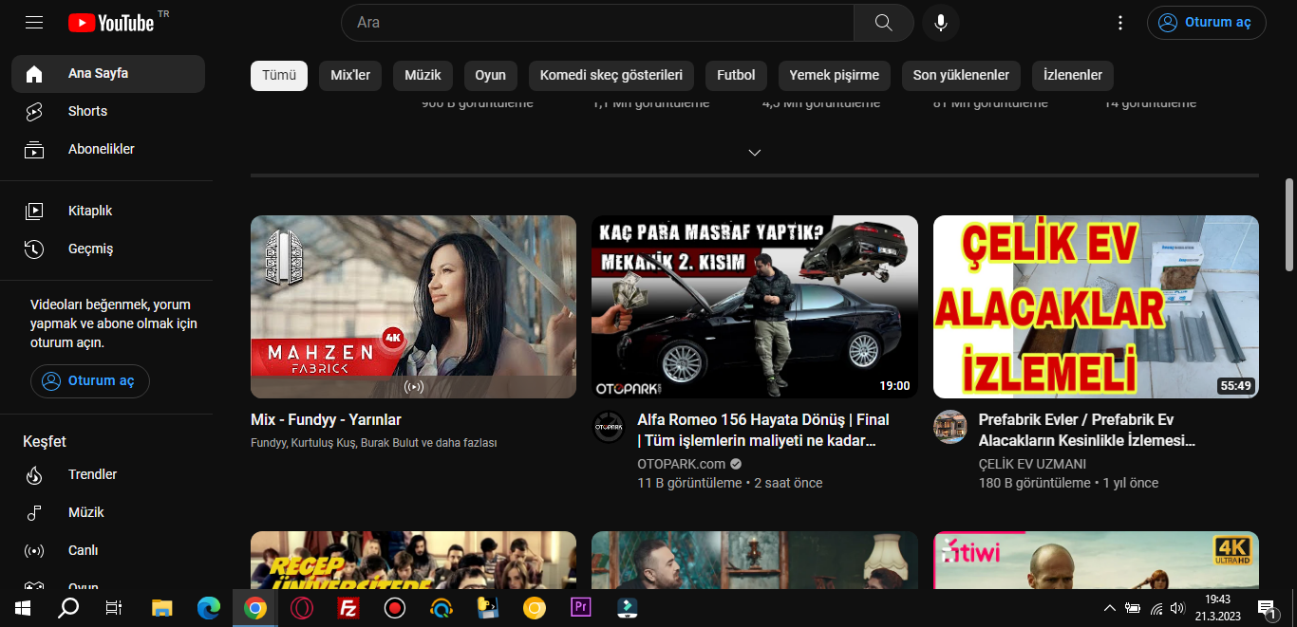Select the Oyun filter chip
Viewport: 1297px width, 627px height.
(491, 75)
